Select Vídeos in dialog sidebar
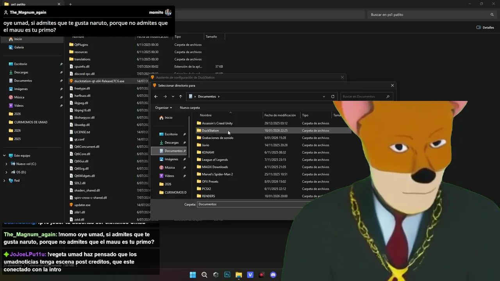 (x=170, y=176)
